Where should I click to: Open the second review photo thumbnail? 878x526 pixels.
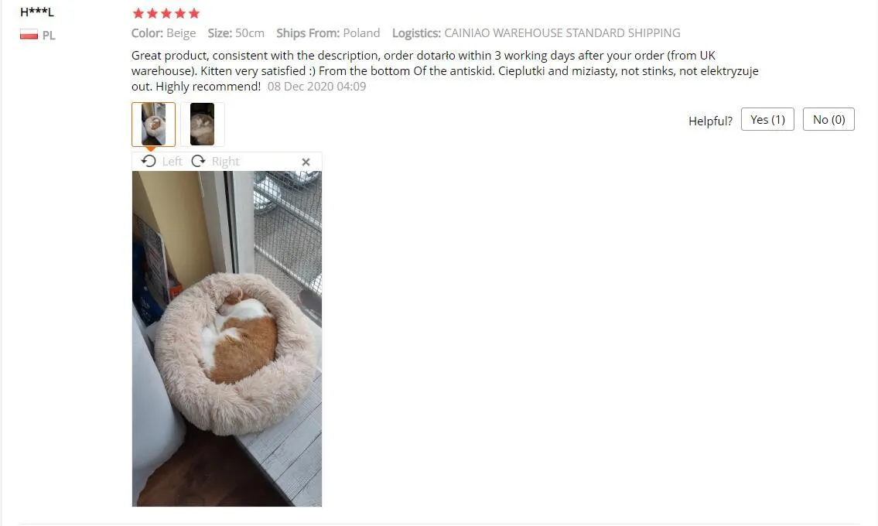(x=202, y=125)
